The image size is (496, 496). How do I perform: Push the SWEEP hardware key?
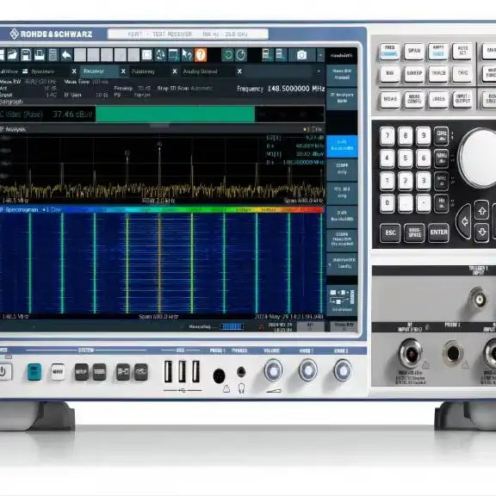pos(414,73)
